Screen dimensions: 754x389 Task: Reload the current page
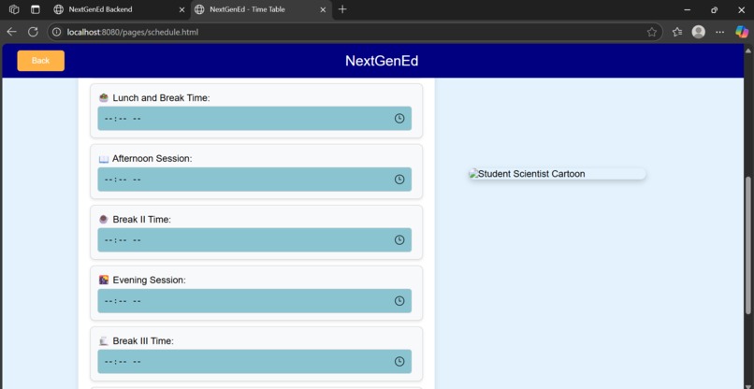(x=33, y=32)
